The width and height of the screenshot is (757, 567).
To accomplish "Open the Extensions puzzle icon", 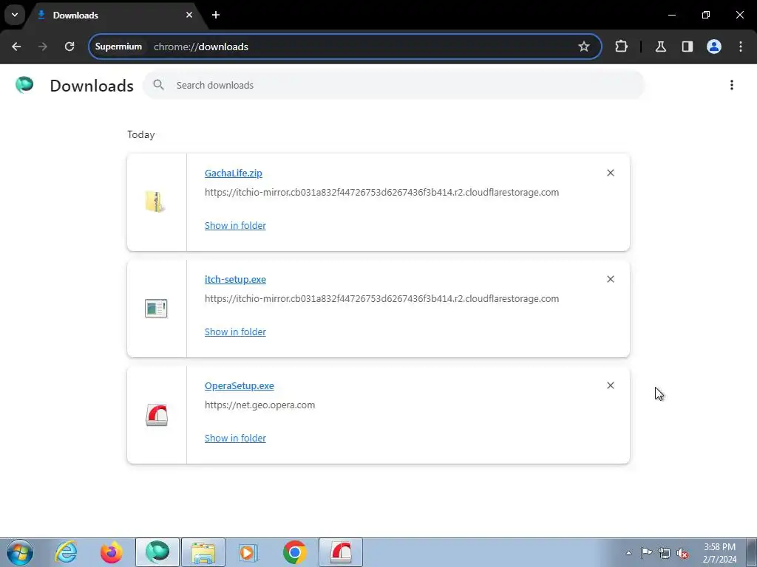I will pos(621,47).
